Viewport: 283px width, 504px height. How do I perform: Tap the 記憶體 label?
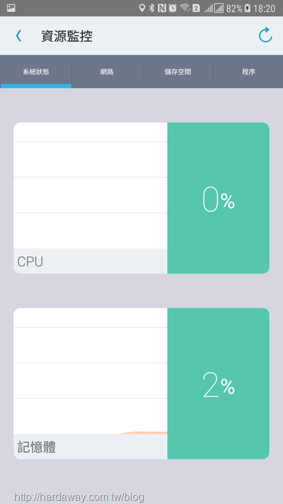tap(36, 447)
